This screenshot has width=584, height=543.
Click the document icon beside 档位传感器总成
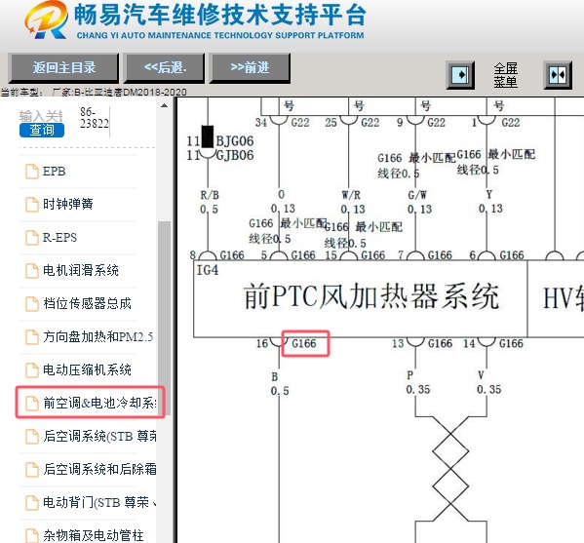click(32, 303)
